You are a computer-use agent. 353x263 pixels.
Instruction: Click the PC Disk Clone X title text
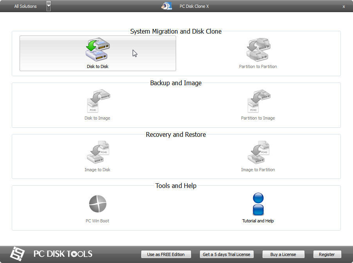[194, 6]
